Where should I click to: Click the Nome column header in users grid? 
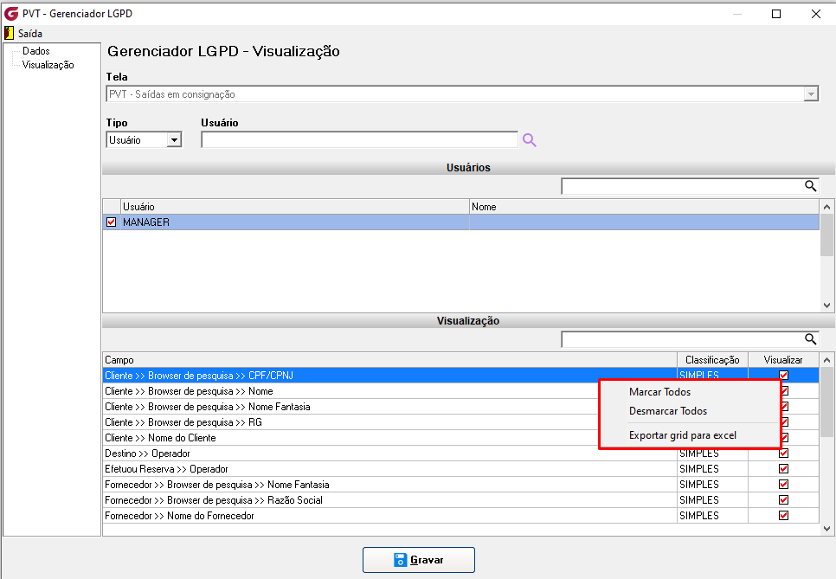[644, 207]
